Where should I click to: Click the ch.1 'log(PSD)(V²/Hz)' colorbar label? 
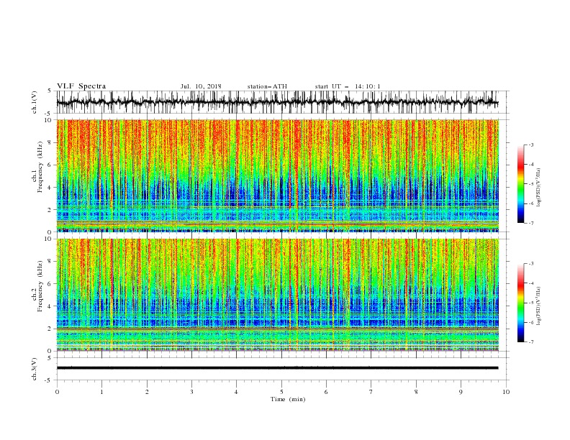coord(538,188)
